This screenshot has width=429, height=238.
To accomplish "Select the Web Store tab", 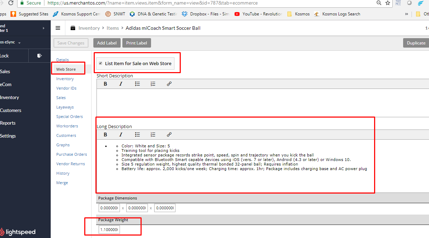I will (x=66, y=69).
